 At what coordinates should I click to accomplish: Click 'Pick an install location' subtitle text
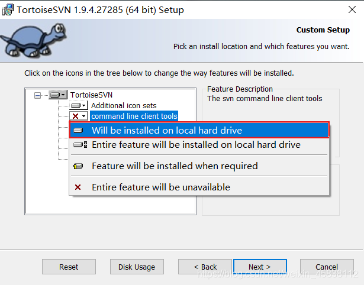coord(262,46)
